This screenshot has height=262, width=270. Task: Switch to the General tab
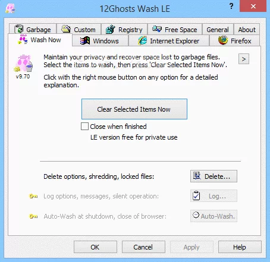pos(218,30)
